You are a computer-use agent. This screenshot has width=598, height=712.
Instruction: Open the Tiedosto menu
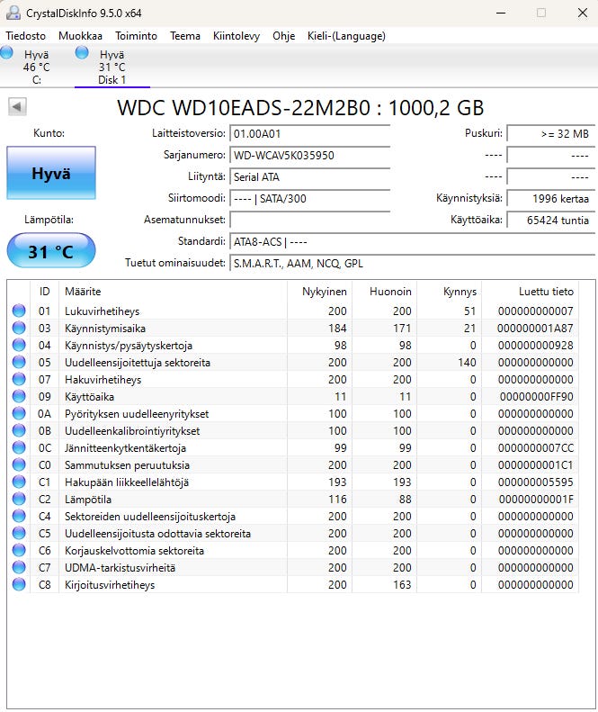coord(26,36)
